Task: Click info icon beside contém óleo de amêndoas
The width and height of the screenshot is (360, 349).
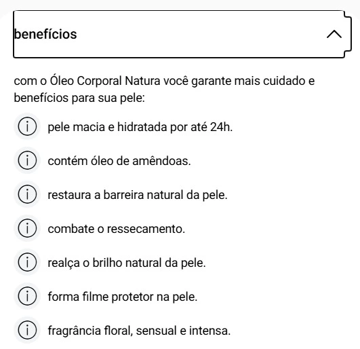Action: [x=27, y=160]
